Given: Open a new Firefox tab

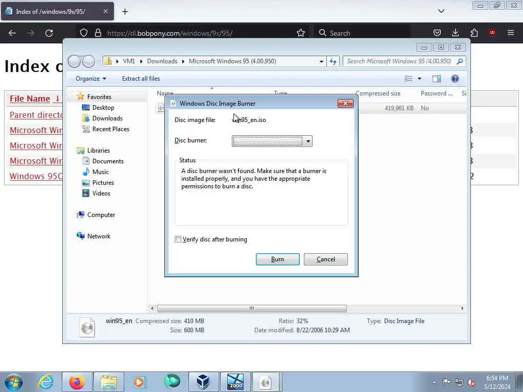Looking at the screenshot, I should click(125, 12).
